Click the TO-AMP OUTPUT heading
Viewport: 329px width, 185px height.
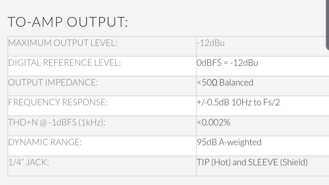click(x=67, y=22)
